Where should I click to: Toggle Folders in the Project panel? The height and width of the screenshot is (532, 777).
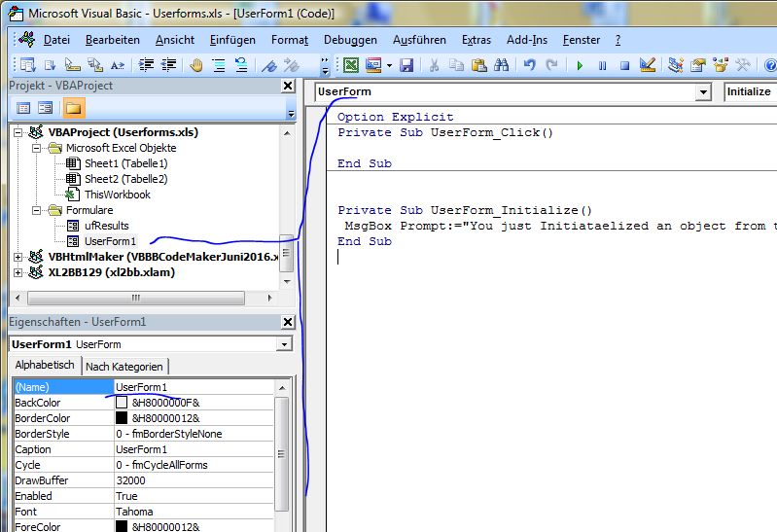(x=73, y=108)
